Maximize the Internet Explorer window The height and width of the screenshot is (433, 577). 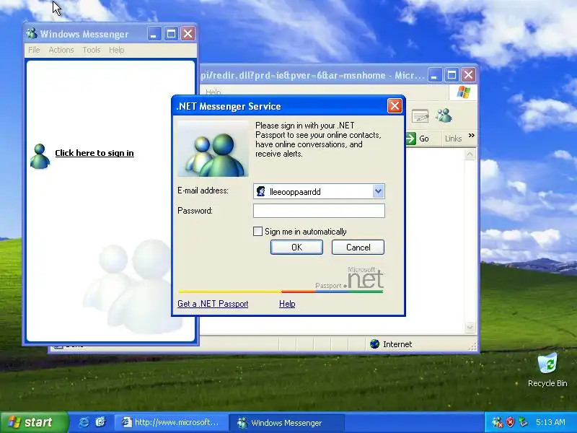(x=452, y=75)
